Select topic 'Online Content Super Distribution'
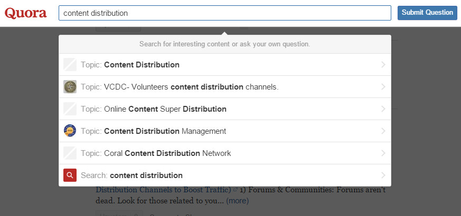The image size is (461, 216). pyautogui.click(x=225, y=109)
